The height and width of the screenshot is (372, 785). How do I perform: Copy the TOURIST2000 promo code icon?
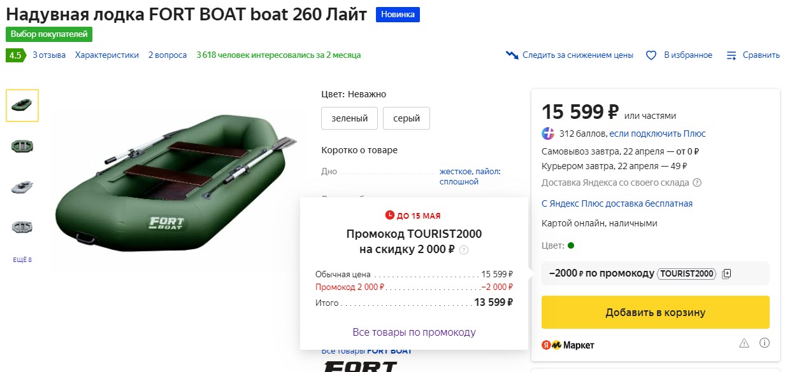click(x=727, y=273)
